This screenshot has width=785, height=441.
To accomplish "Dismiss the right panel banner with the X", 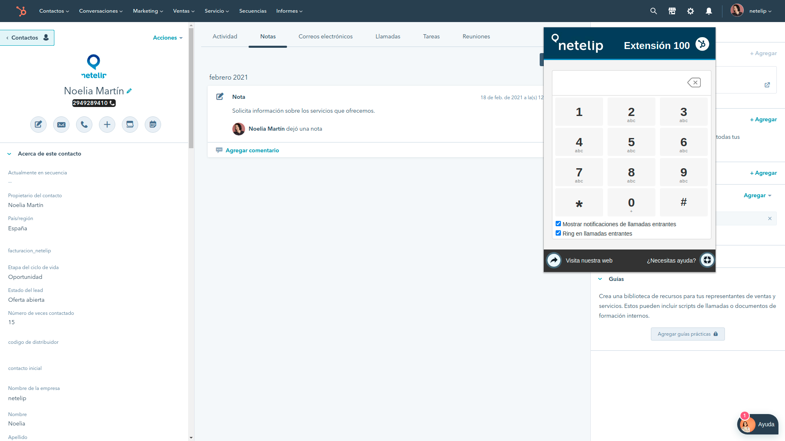I will pos(770,218).
